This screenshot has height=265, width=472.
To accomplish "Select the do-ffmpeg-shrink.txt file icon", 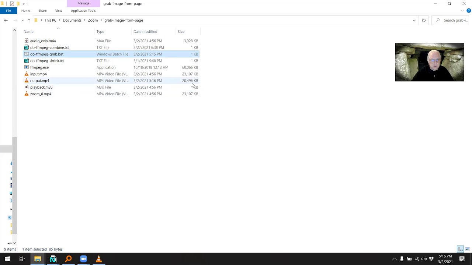I will [26, 61].
